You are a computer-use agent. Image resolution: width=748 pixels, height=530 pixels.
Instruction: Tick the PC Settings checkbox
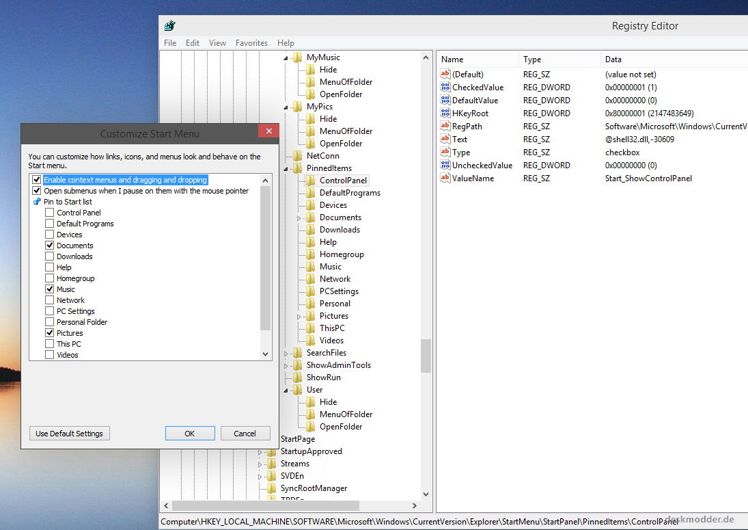pyautogui.click(x=50, y=311)
